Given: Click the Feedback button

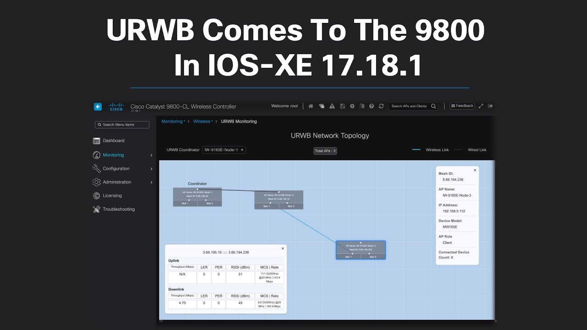Looking at the screenshot, I should (462, 106).
